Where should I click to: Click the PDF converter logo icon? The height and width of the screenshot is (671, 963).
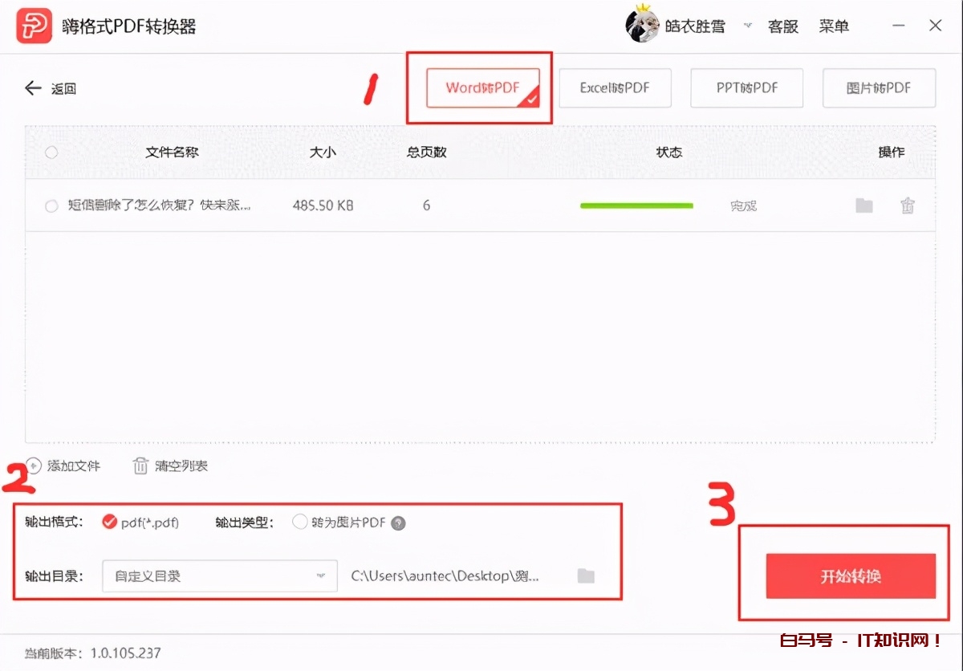click(34, 25)
